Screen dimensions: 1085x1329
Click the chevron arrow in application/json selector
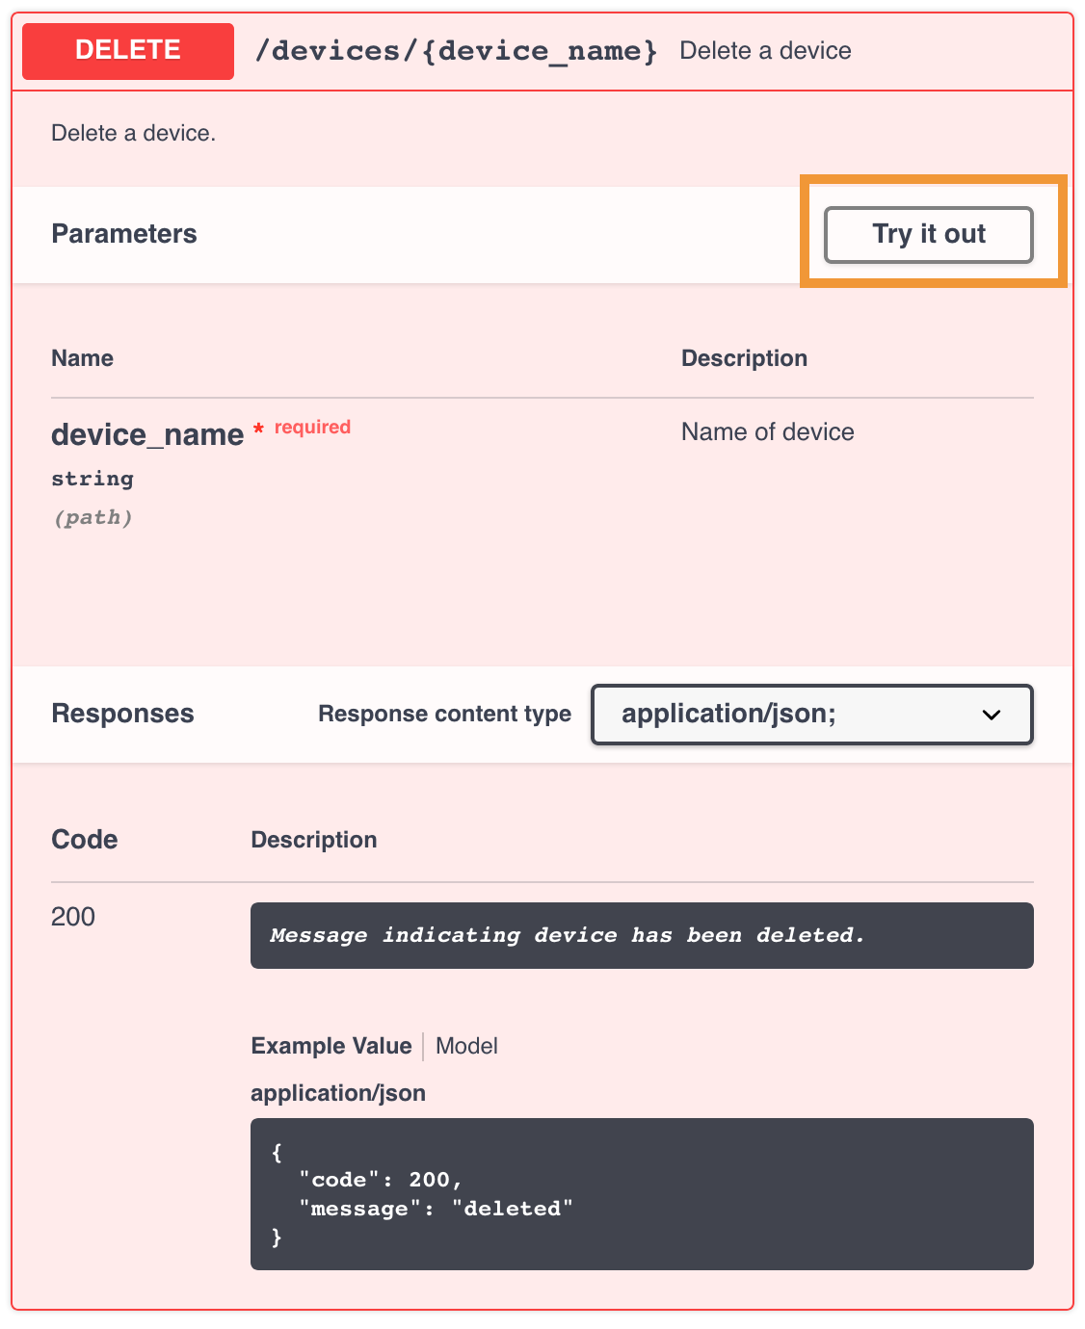pyautogui.click(x=991, y=715)
